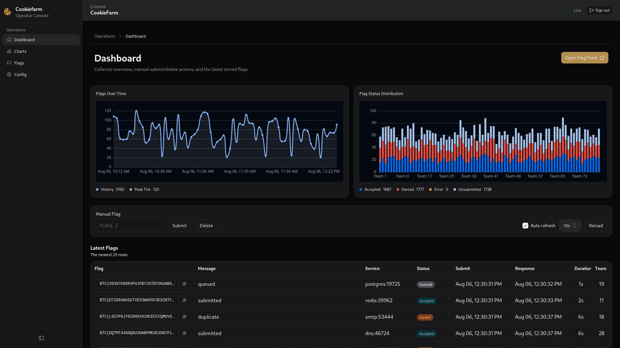Click the Cookiefarm cookie logo

point(7,12)
